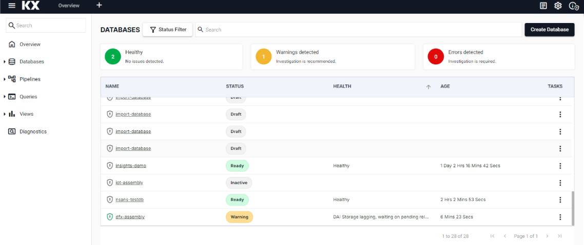The width and height of the screenshot is (584, 245).
Task: Open tasks menu for dfx-assembly row
Action: 560,217
